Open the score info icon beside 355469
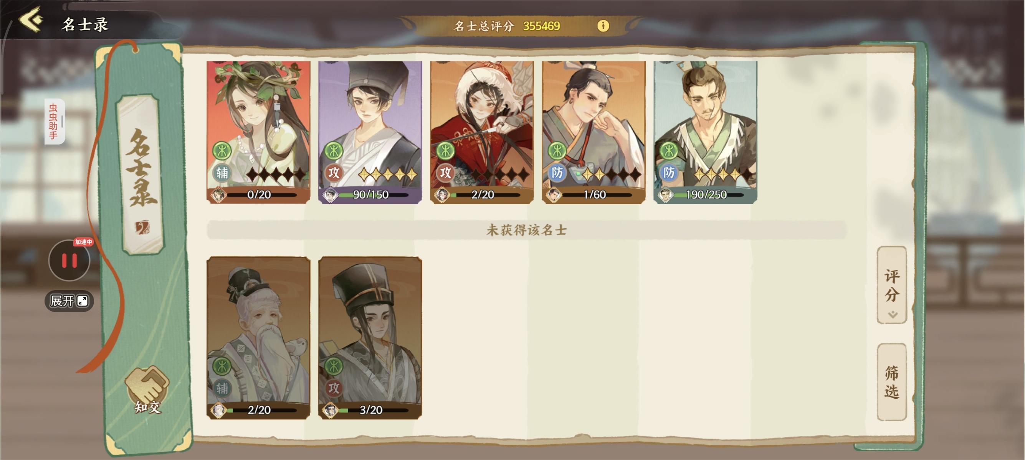1025x460 pixels. 603,26
